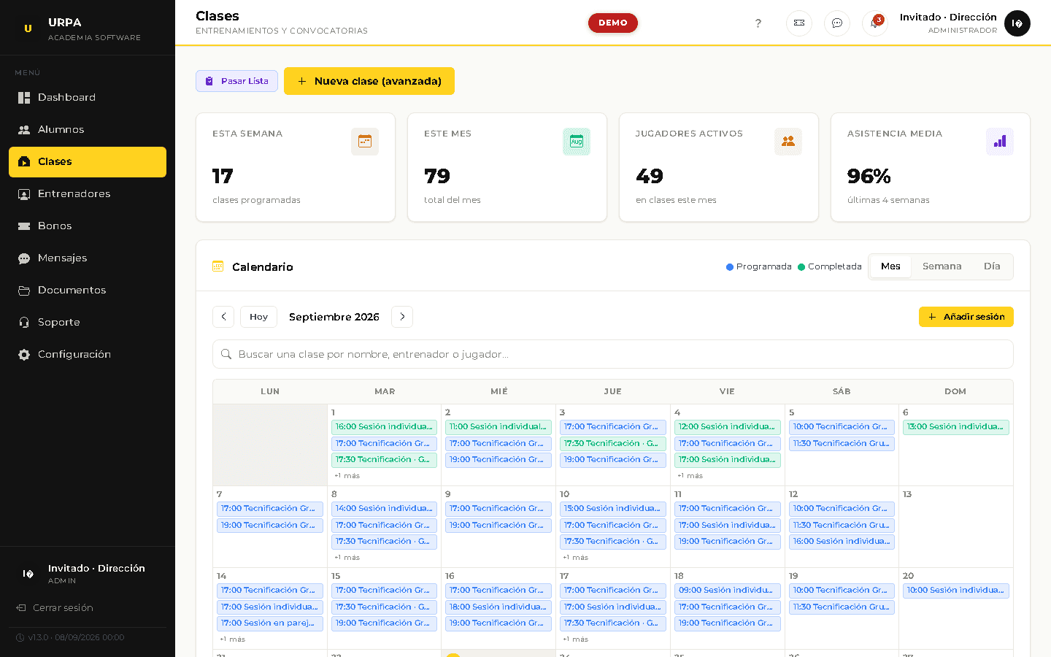This screenshot has width=1051, height=657.
Task: Click the Este Mes calendar icon
Action: [577, 142]
